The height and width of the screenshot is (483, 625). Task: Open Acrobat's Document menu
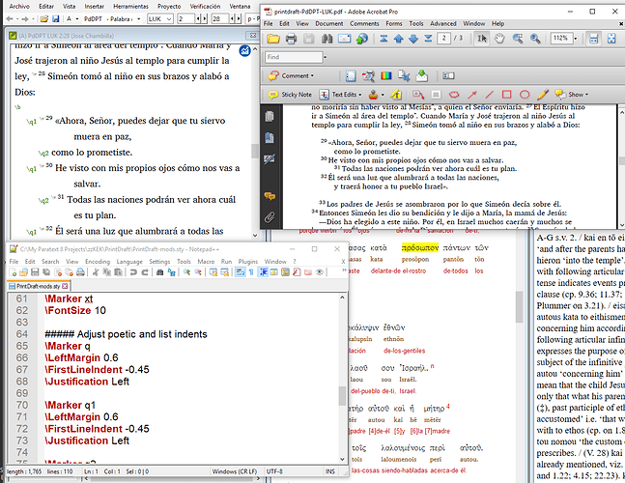click(x=328, y=23)
